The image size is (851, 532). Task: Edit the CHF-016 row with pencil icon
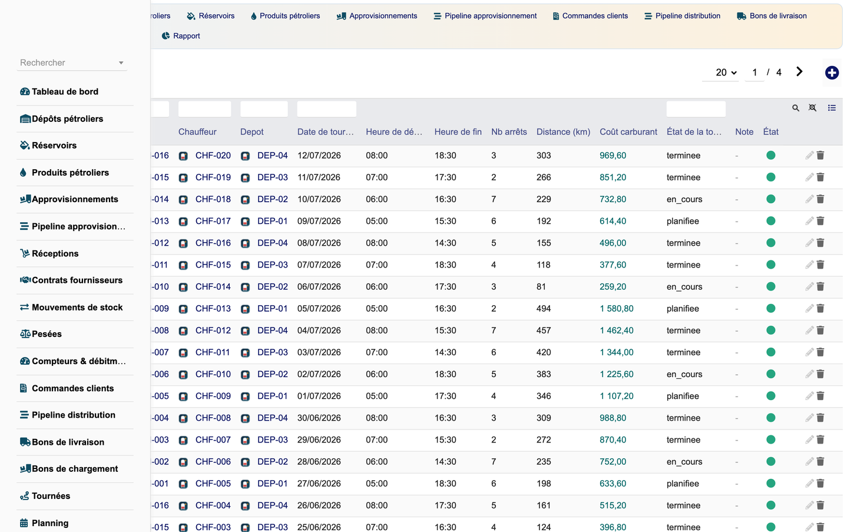pyautogui.click(x=809, y=243)
